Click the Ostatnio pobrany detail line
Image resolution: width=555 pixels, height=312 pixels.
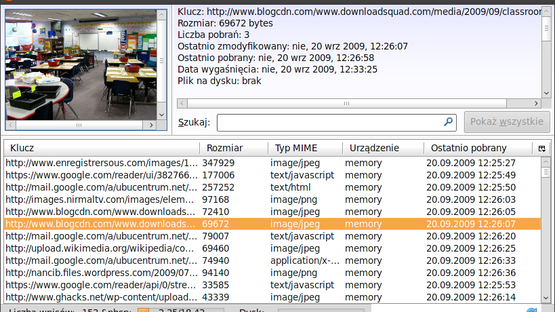276,58
